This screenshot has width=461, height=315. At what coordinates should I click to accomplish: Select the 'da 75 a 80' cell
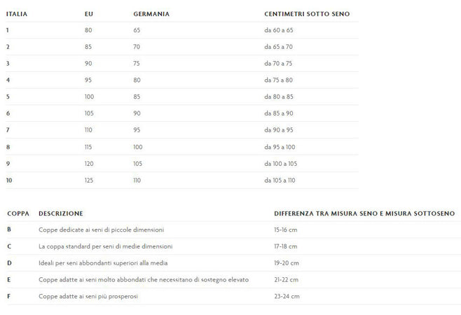pos(278,80)
